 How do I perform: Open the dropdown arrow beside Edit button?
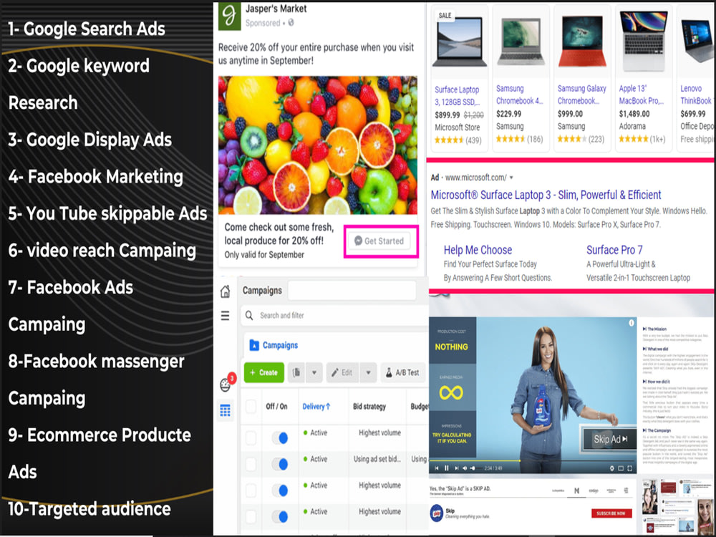tap(368, 372)
